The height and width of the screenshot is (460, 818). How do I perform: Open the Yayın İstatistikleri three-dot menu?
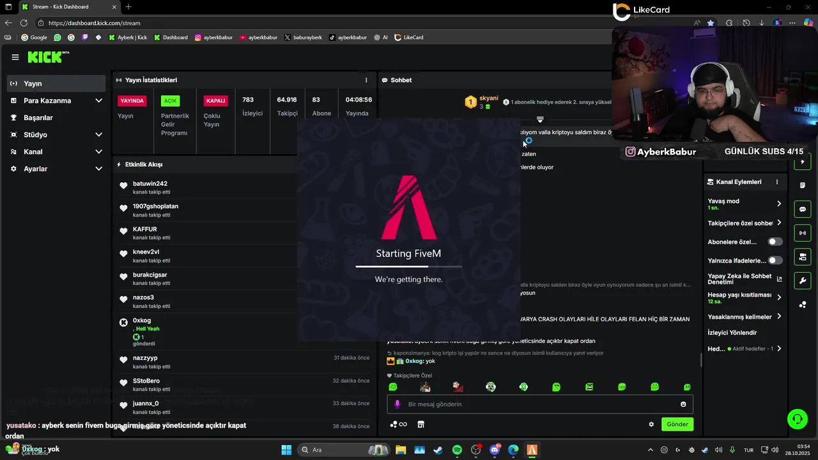[x=366, y=80]
